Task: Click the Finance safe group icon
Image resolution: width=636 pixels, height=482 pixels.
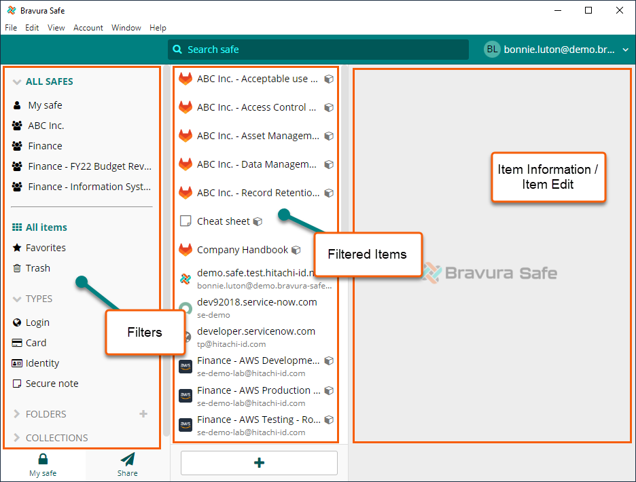Action: pos(17,146)
